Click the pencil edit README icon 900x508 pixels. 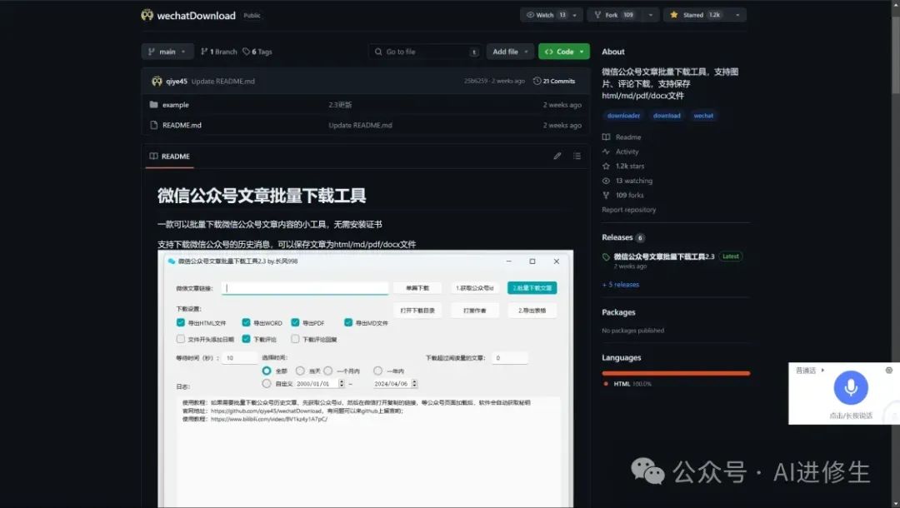[x=557, y=156]
